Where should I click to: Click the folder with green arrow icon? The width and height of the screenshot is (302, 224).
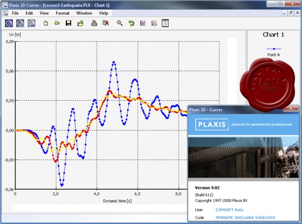(x=81, y=23)
